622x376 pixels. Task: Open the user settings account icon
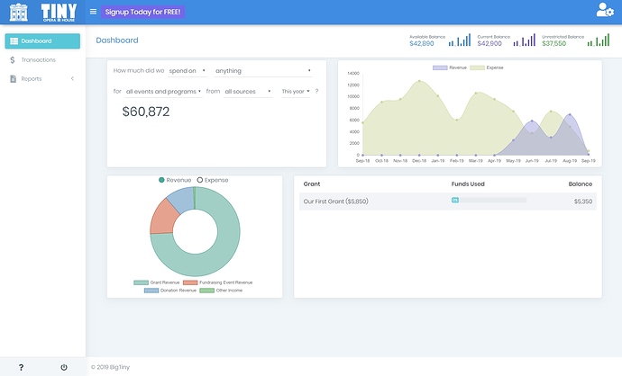[x=605, y=10]
